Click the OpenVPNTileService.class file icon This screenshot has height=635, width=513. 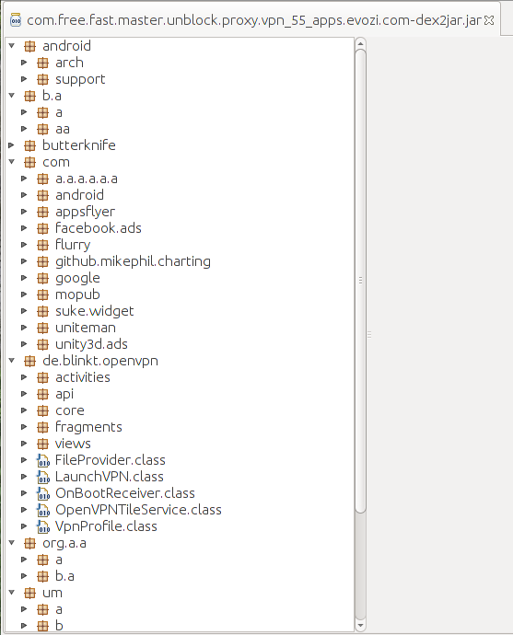[x=43, y=510]
